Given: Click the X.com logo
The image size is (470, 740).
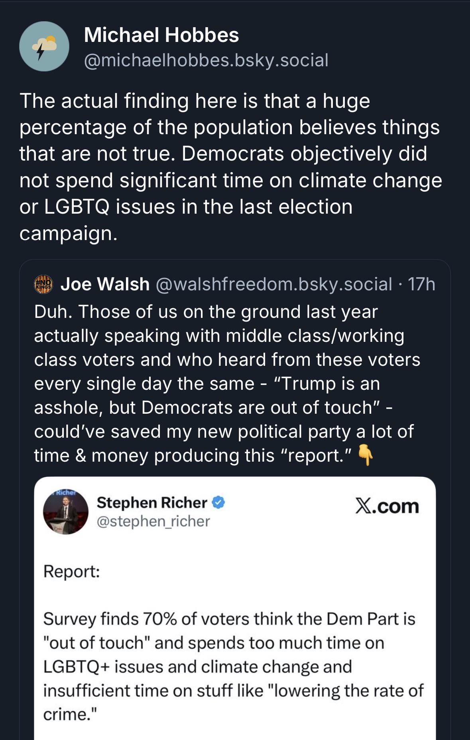Looking at the screenshot, I should click(387, 506).
